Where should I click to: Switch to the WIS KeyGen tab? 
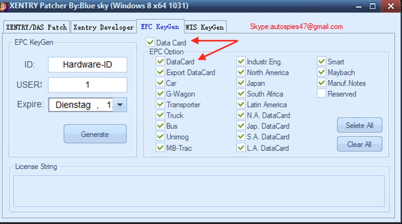tap(205, 27)
